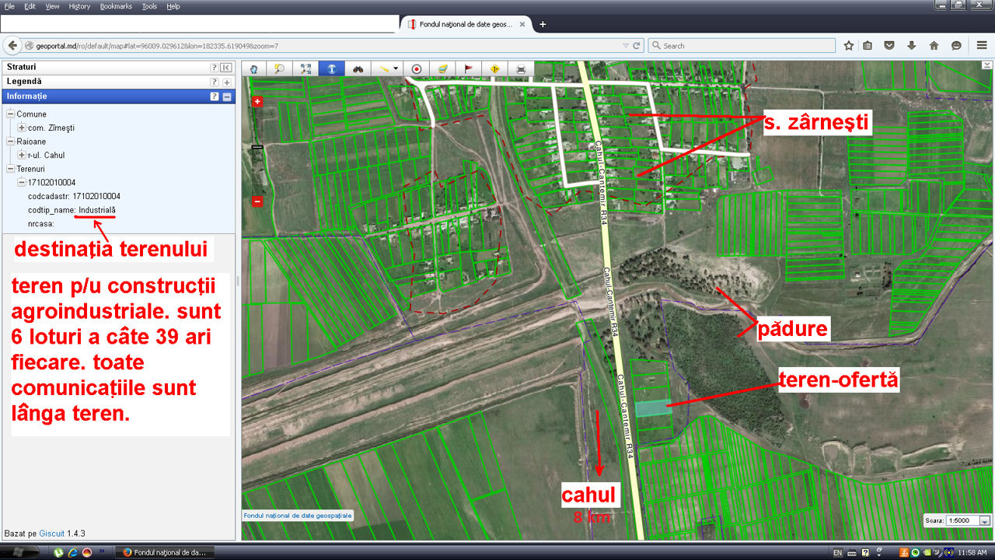Viewport: 995px width, 560px height.
Task: Click the red target point tool
Action: pyautogui.click(x=417, y=68)
